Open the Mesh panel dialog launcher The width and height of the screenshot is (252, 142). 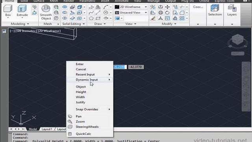tap(58, 24)
